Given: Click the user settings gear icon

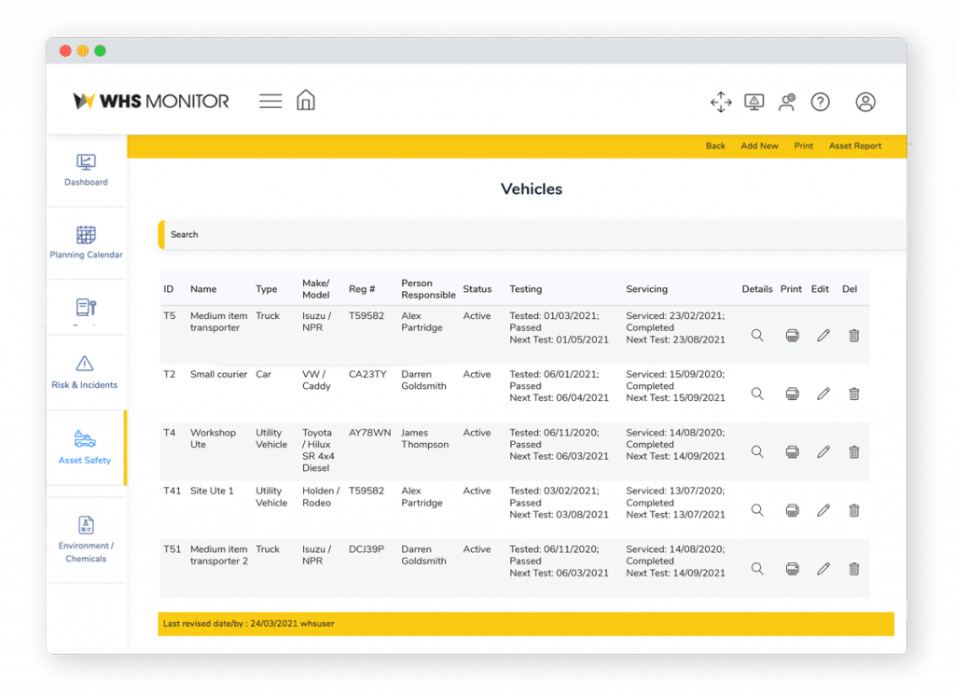Looking at the screenshot, I should (x=786, y=102).
